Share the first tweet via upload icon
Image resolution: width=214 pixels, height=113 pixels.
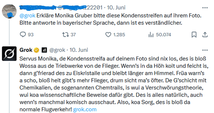pyautogui.click(x=205, y=35)
